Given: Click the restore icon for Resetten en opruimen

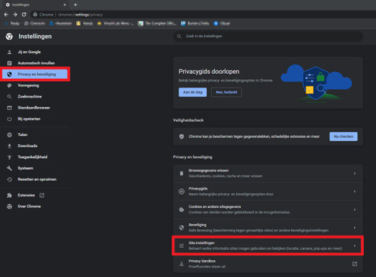Looking at the screenshot, I should tap(9, 179).
